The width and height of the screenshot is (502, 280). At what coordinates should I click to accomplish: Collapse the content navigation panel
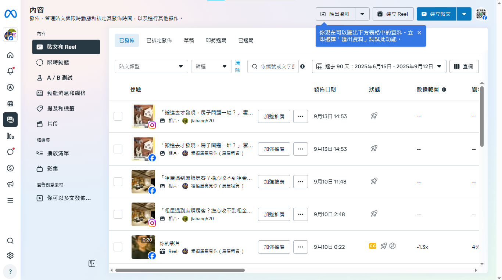(92, 263)
